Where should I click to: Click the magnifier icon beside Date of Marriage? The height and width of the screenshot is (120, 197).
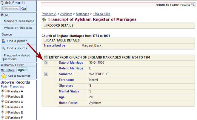click(46, 62)
